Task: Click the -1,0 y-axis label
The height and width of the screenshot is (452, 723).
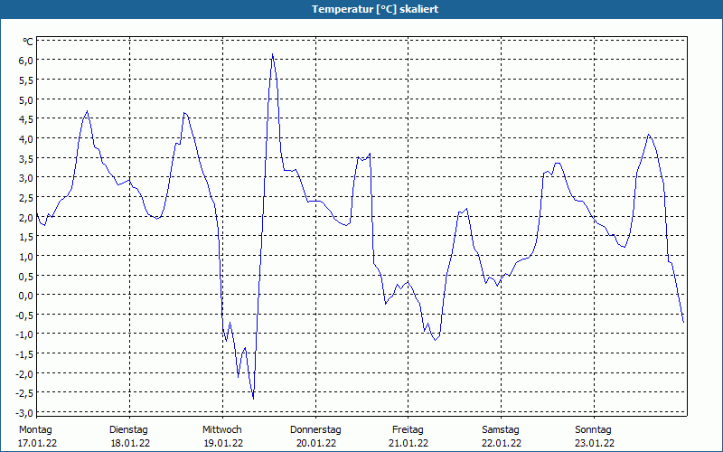Action: [24, 334]
